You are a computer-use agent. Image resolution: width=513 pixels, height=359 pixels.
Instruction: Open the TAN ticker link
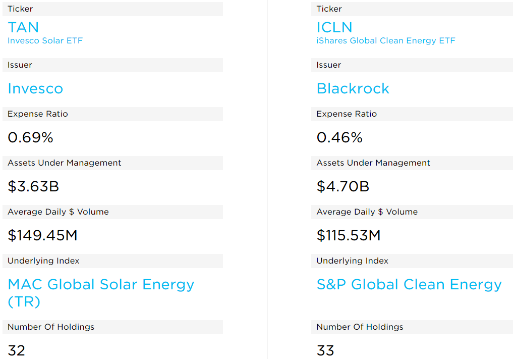pyautogui.click(x=23, y=27)
